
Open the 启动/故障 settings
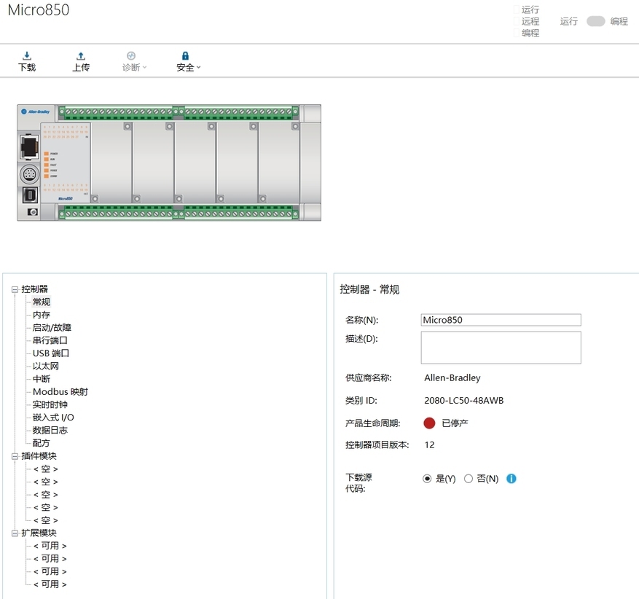[x=52, y=328]
